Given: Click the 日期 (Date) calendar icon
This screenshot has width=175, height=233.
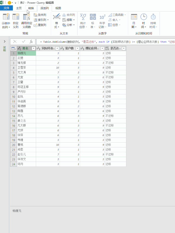Looking at the screenshot, I should [134, 17].
